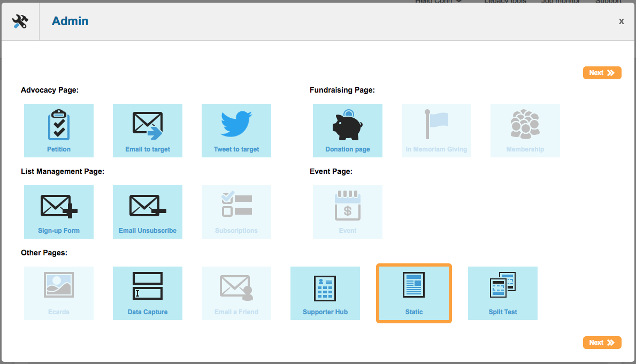This screenshot has height=364, width=636.
Task: Choose the Email to target tile
Action: [148, 131]
